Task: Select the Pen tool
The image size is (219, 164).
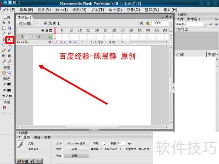Action: point(4,39)
